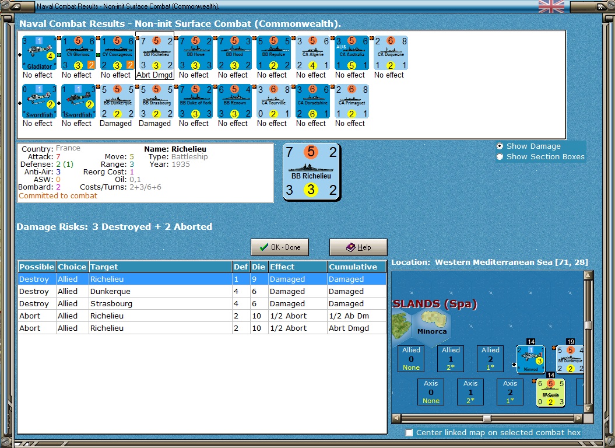Select the first Swordfish aircraft counter

(x=39, y=101)
